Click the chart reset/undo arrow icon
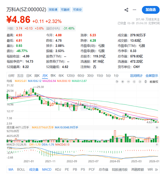The width and height of the screenshot is (165, 175). (117, 82)
